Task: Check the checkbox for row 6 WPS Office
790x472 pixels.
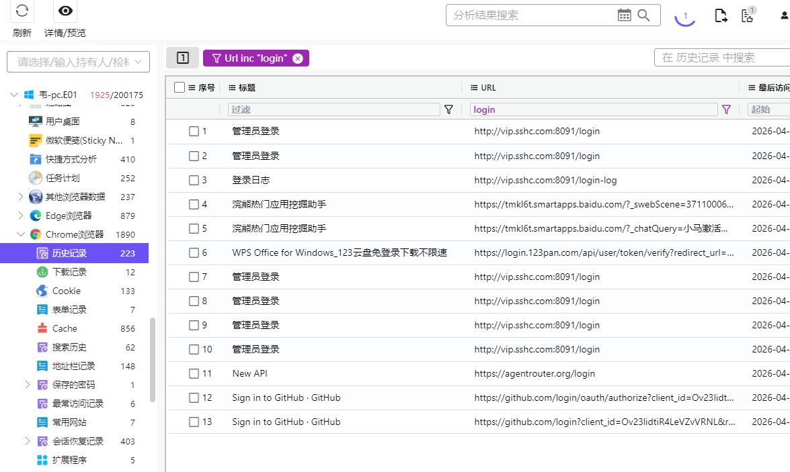Action: [x=194, y=252]
